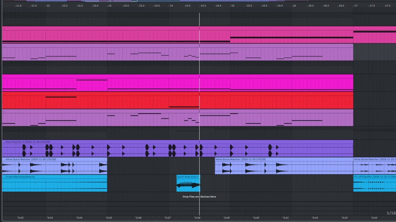This screenshot has width=396, height=222.
Task: Select the FX LoFill Buffer audio clip
Action: coord(375,183)
